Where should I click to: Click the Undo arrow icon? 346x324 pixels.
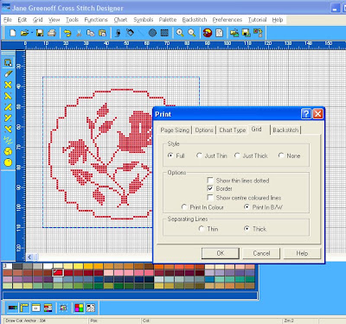click(67, 33)
